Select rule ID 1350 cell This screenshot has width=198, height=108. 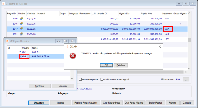pyautogui.click(x=15, y=19)
